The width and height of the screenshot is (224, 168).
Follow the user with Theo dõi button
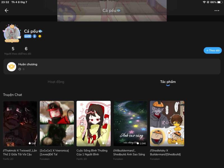(213, 50)
